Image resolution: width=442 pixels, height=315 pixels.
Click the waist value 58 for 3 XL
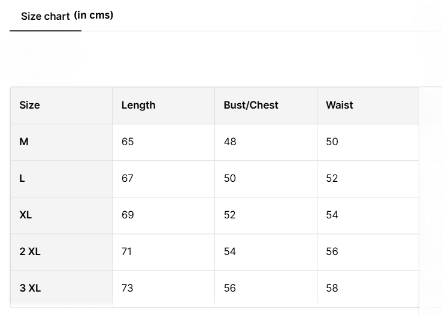tap(332, 288)
